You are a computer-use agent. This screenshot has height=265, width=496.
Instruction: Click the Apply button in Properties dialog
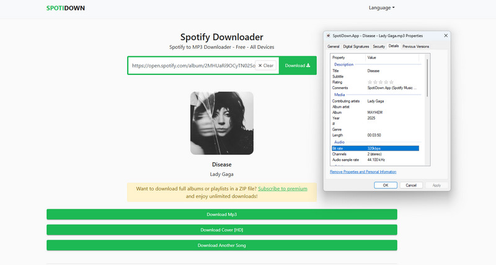point(436,185)
